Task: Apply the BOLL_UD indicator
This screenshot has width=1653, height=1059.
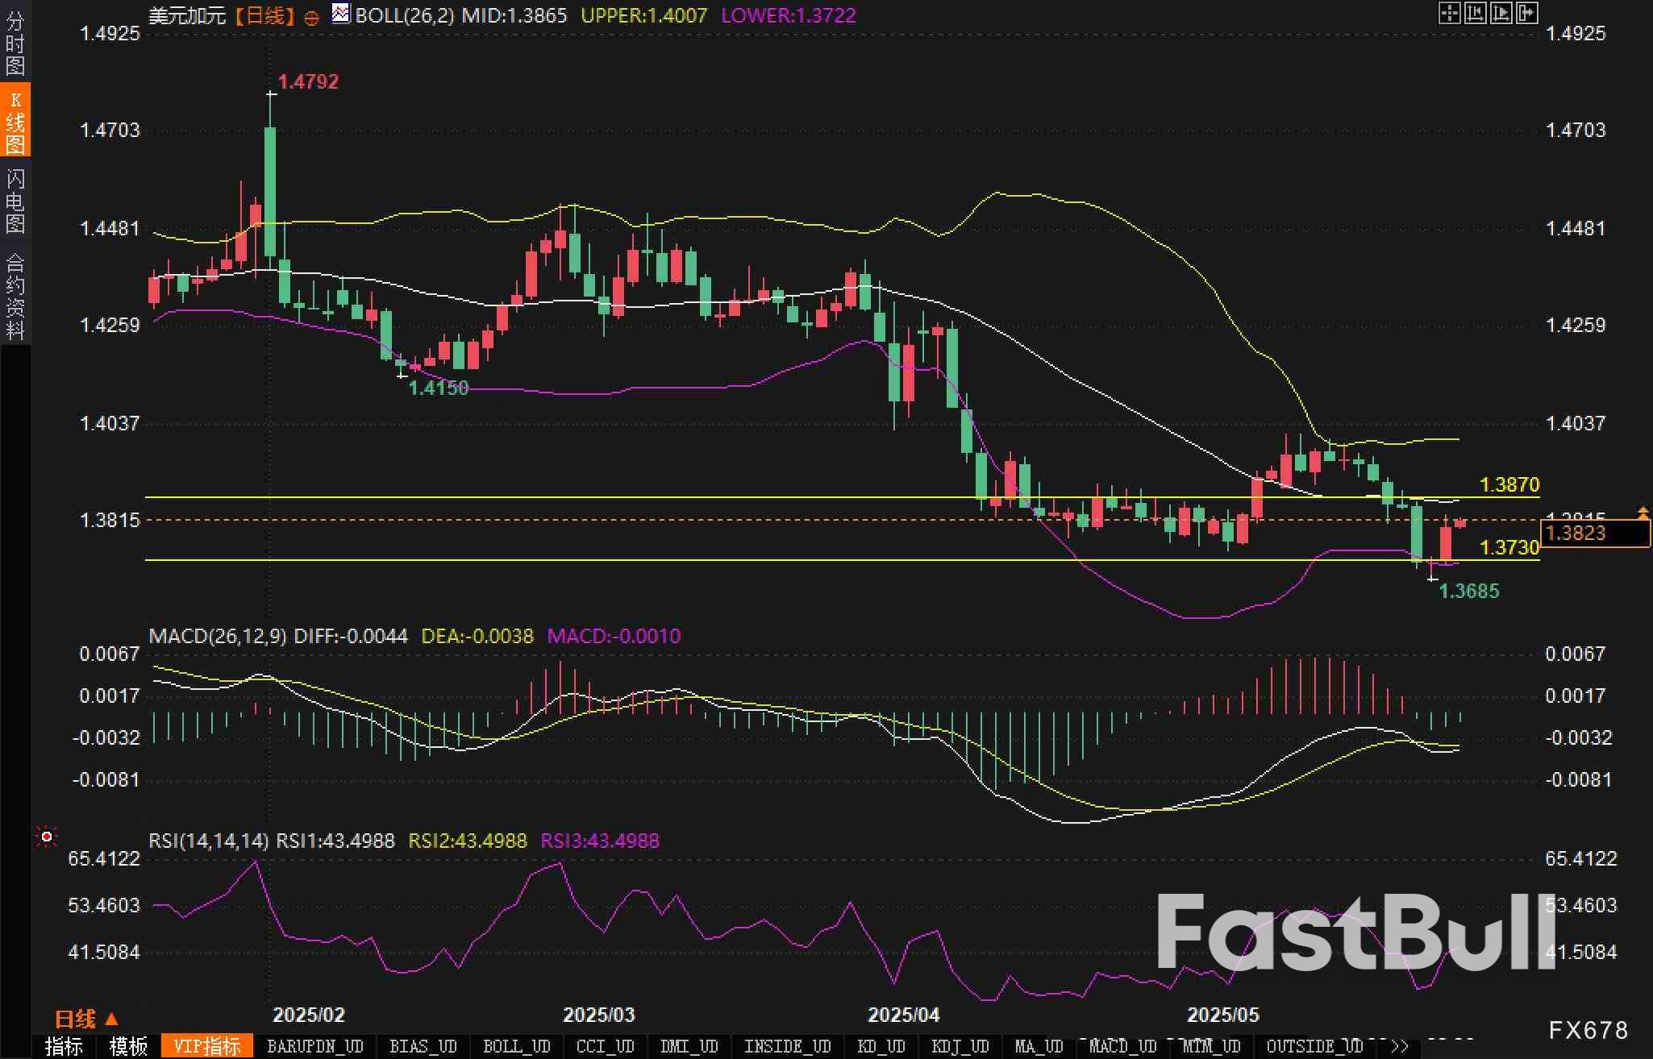Action: click(x=516, y=1046)
